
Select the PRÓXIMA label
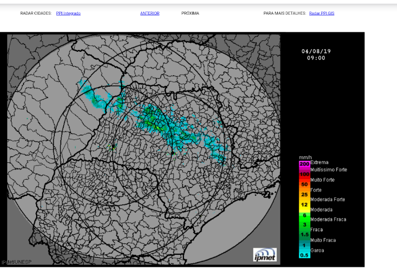pyautogui.click(x=190, y=13)
